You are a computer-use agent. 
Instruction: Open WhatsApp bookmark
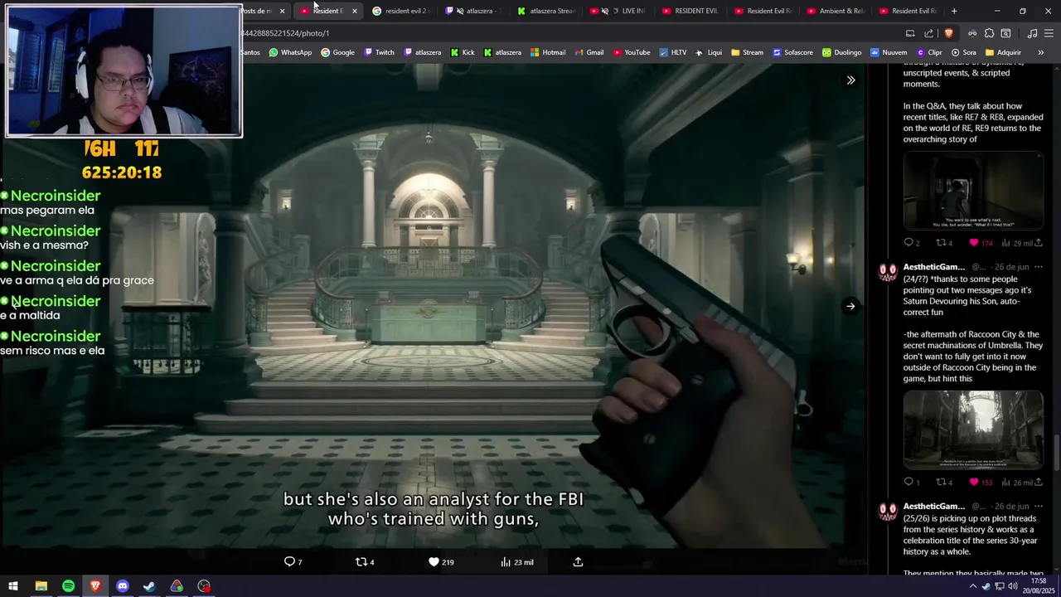point(289,52)
